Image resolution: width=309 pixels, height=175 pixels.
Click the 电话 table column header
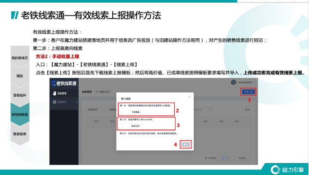[112, 121]
